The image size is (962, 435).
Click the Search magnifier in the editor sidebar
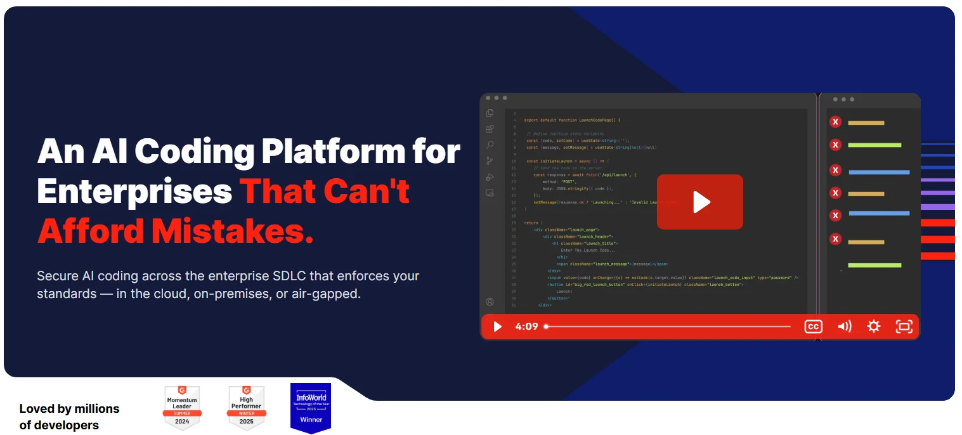(x=490, y=145)
